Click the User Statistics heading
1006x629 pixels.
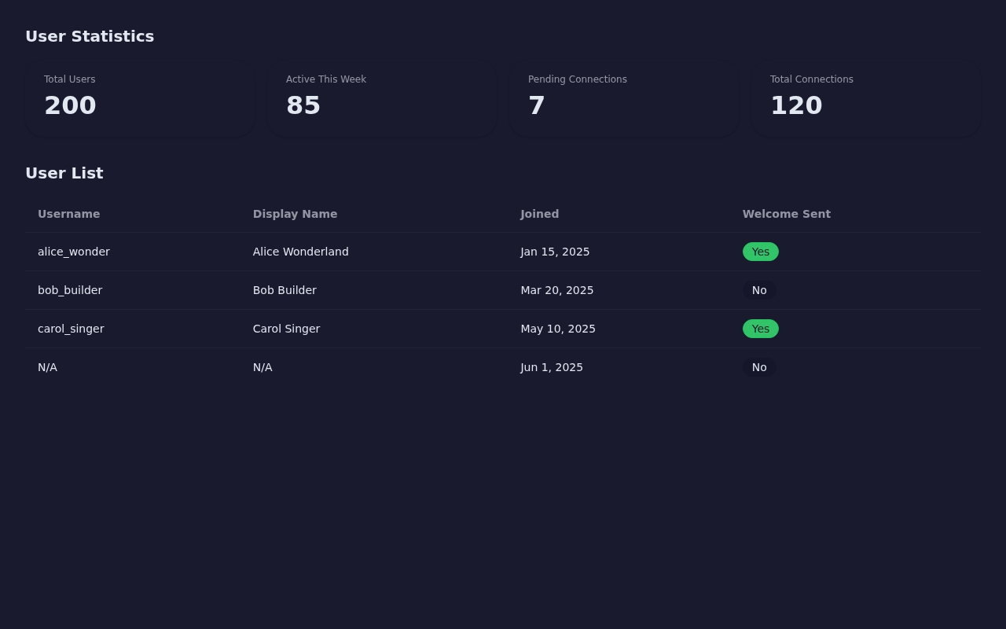[x=90, y=36]
